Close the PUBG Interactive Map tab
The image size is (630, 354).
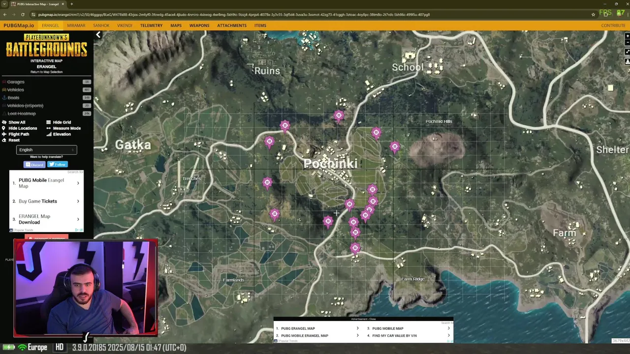tap(63, 4)
